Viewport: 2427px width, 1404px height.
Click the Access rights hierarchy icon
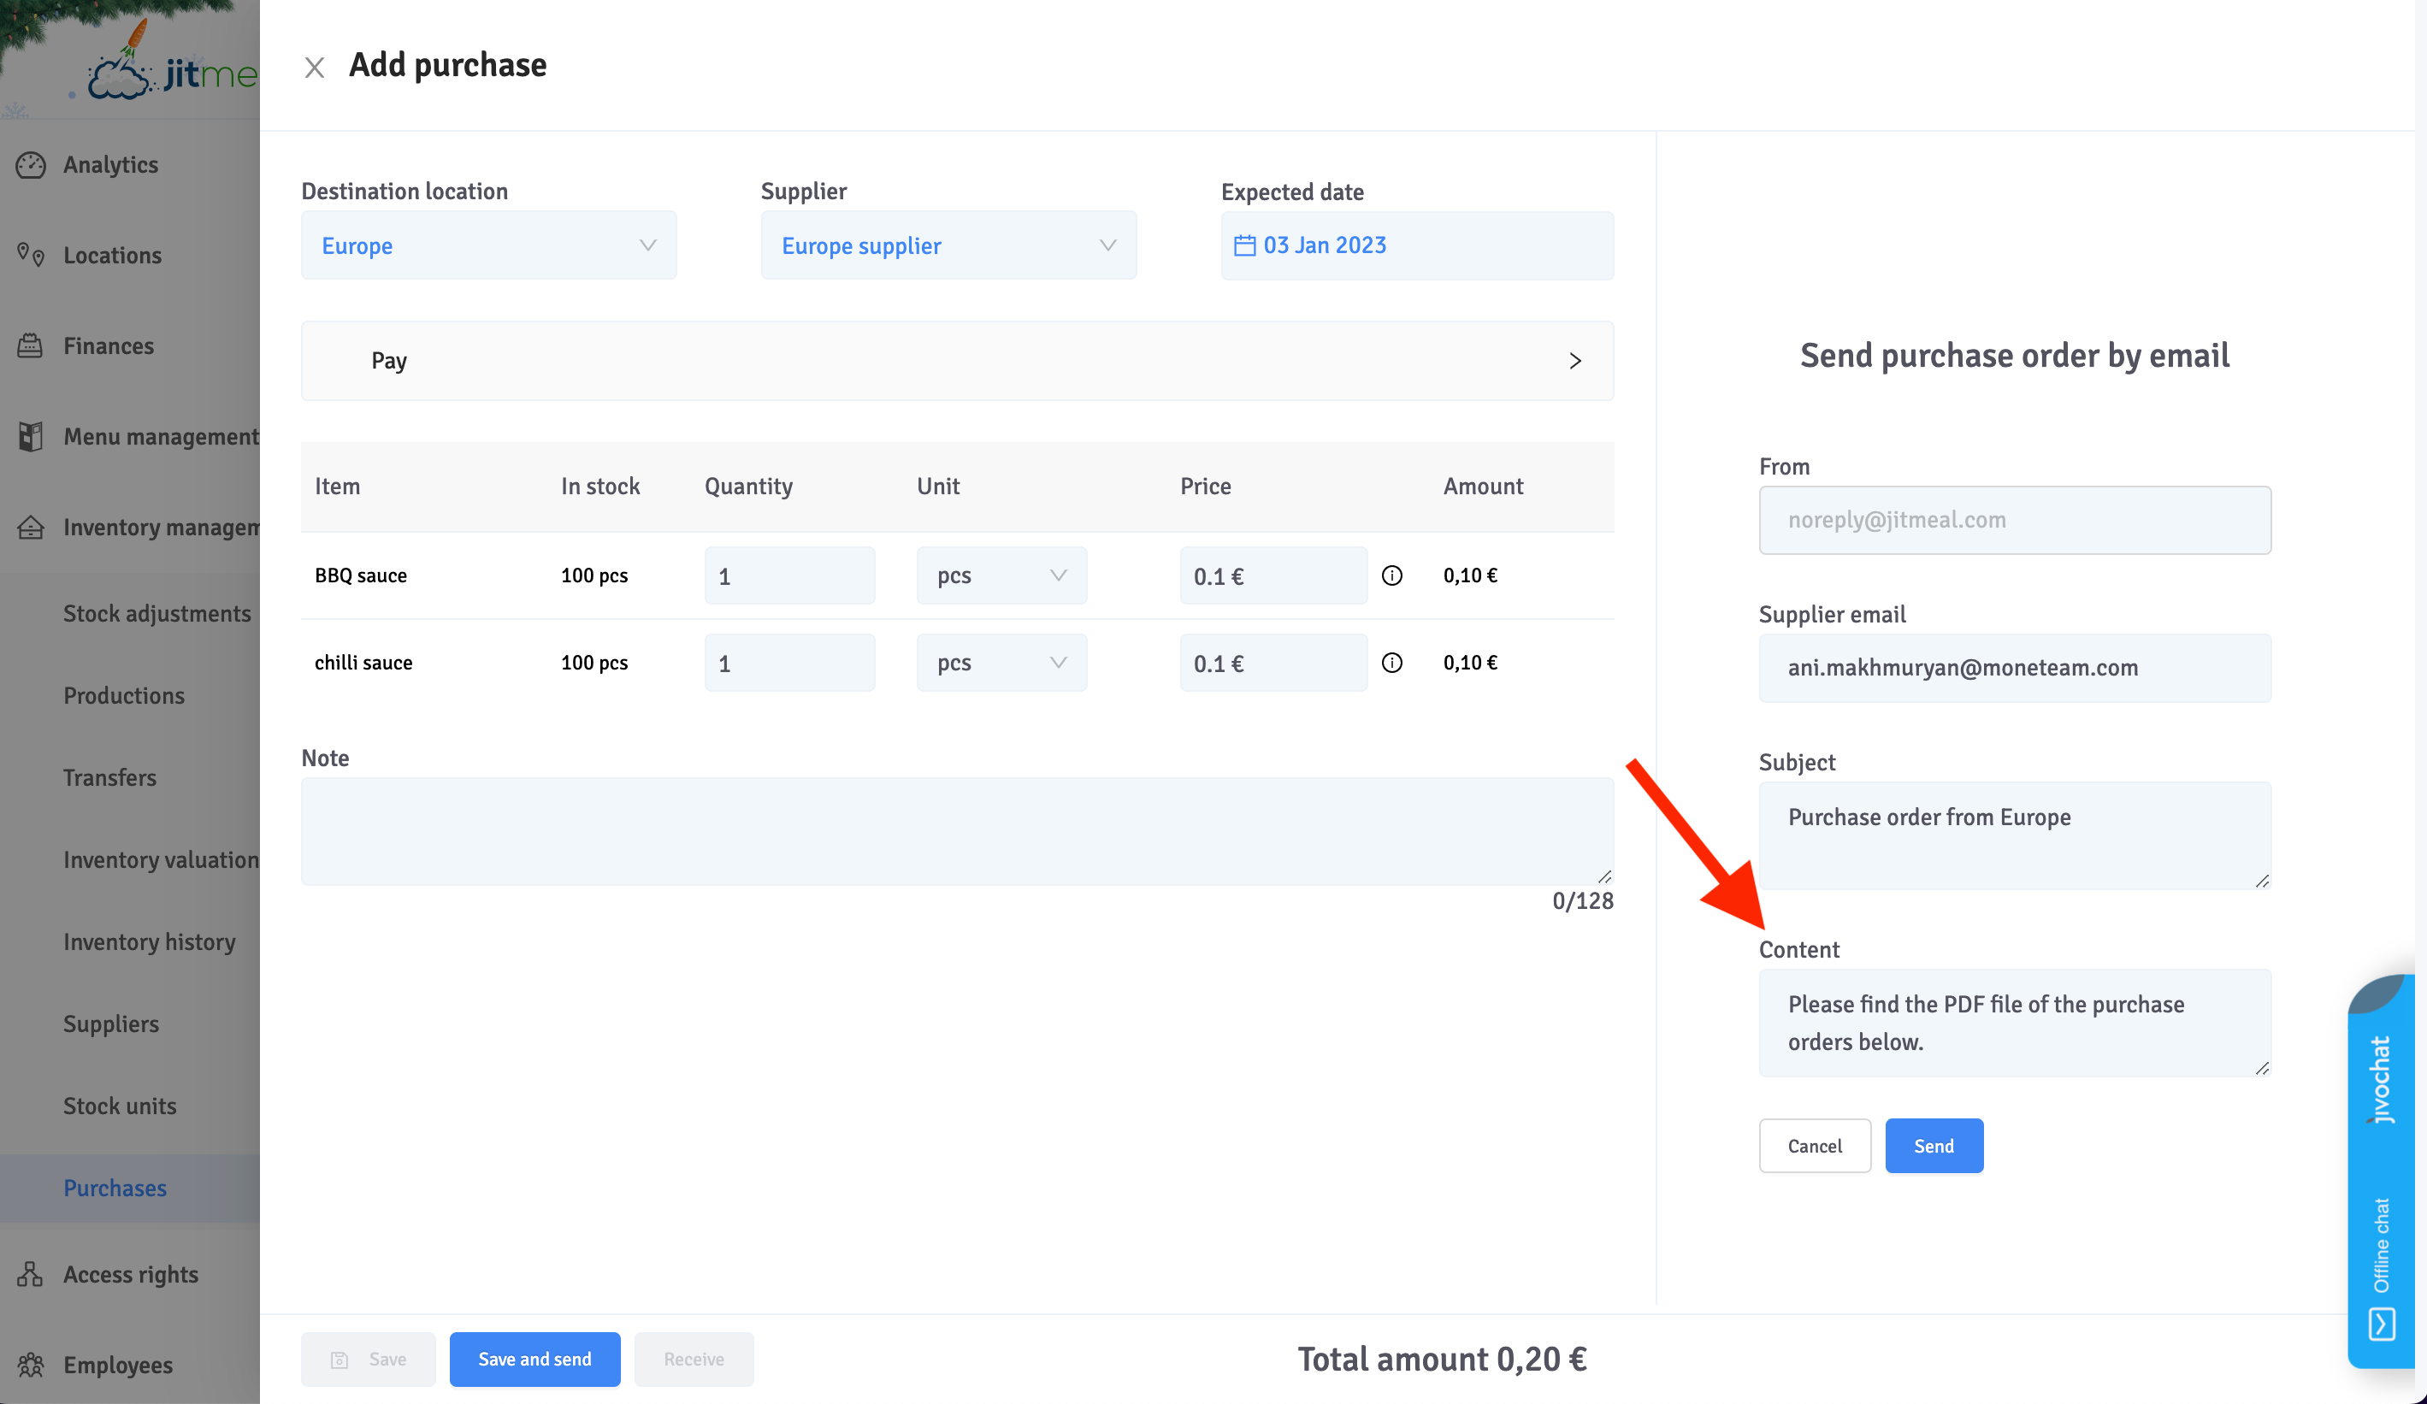click(31, 1274)
